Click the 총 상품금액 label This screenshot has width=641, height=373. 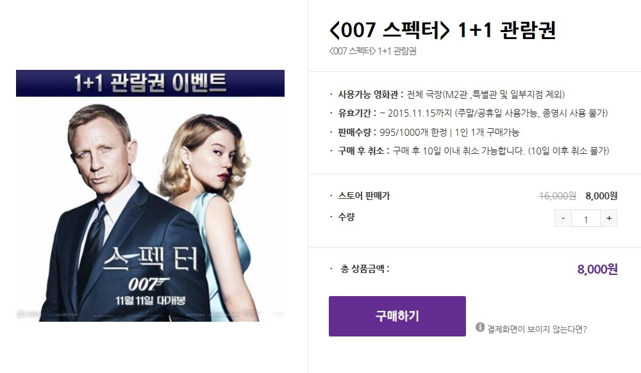[365, 269]
